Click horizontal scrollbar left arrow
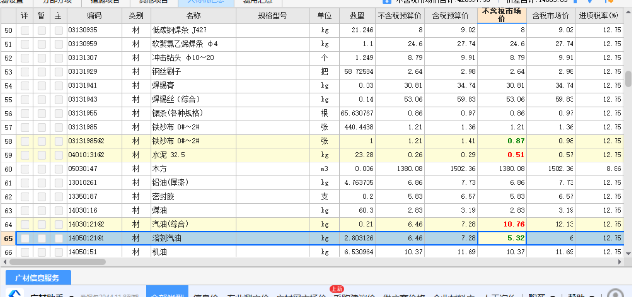This screenshot has height=297, width=632. [x=4, y=262]
